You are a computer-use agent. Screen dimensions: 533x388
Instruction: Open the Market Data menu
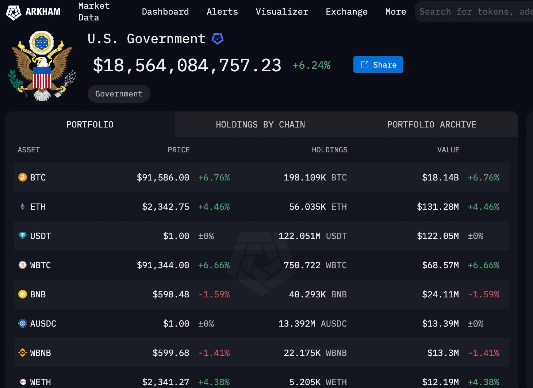coord(94,12)
